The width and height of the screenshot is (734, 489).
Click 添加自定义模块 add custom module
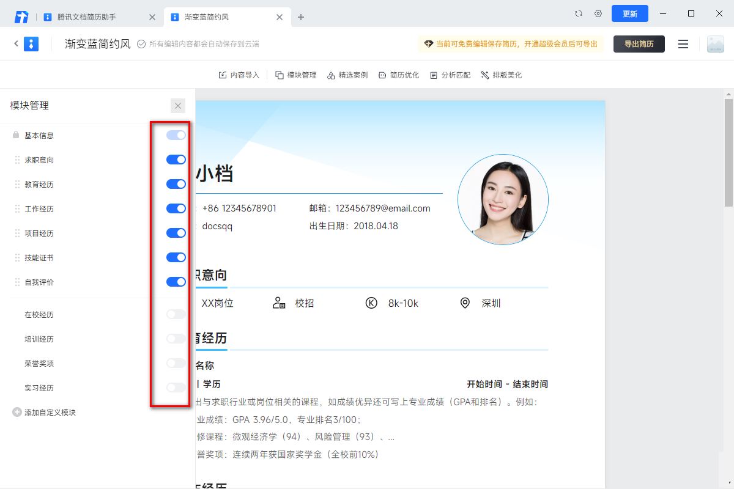coord(44,413)
